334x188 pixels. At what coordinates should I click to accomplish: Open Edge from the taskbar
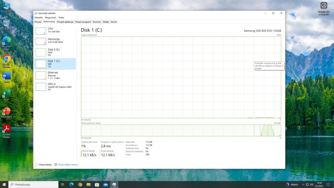click(71, 185)
